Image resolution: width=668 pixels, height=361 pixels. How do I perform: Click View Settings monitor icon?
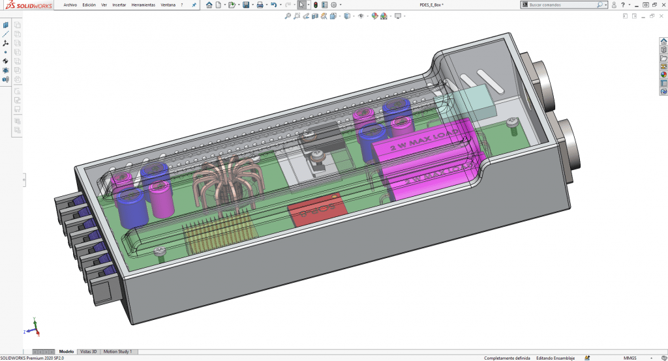tap(398, 16)
